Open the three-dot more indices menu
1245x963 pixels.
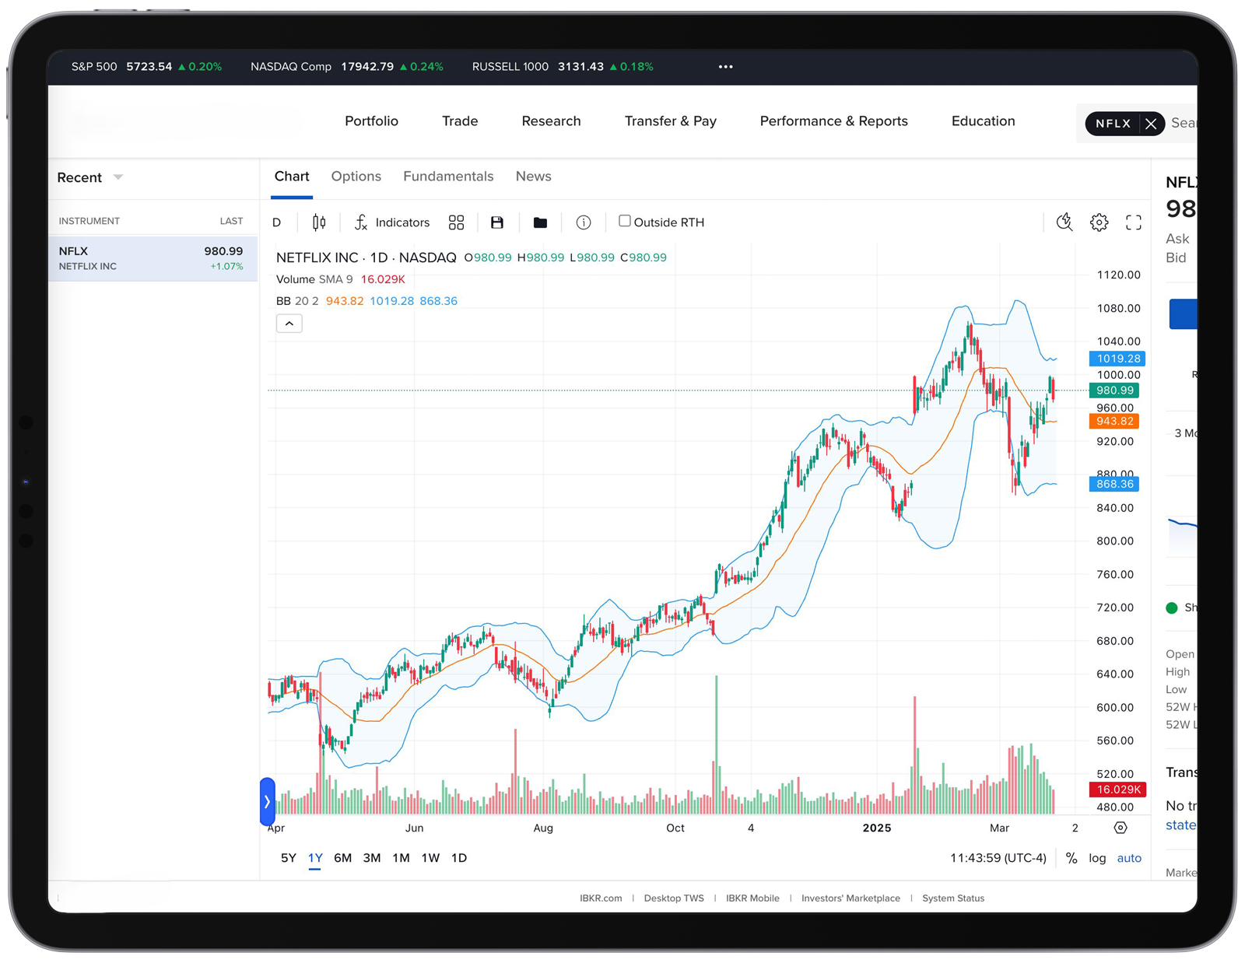(726, 67)
